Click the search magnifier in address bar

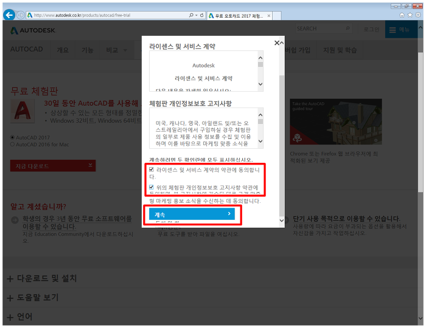coord(191,15)
